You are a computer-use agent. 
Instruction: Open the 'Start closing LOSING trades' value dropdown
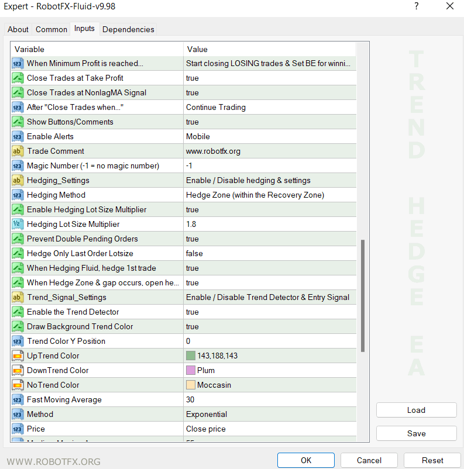pos(270,63)
